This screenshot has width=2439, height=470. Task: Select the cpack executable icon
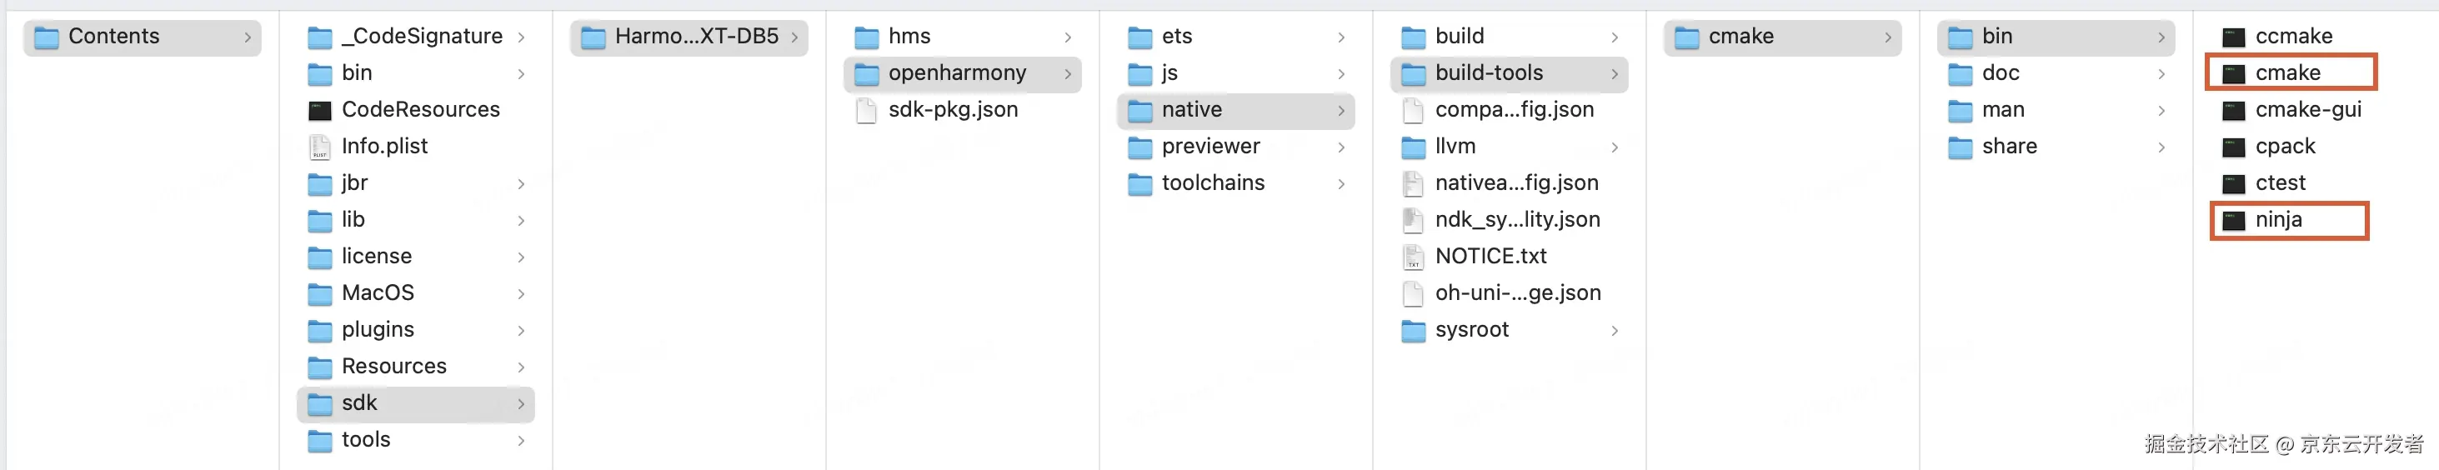2234,147
